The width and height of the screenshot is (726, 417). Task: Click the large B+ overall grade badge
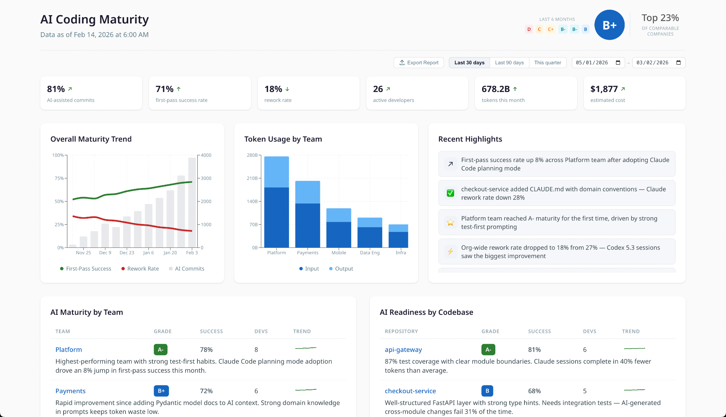610,25
